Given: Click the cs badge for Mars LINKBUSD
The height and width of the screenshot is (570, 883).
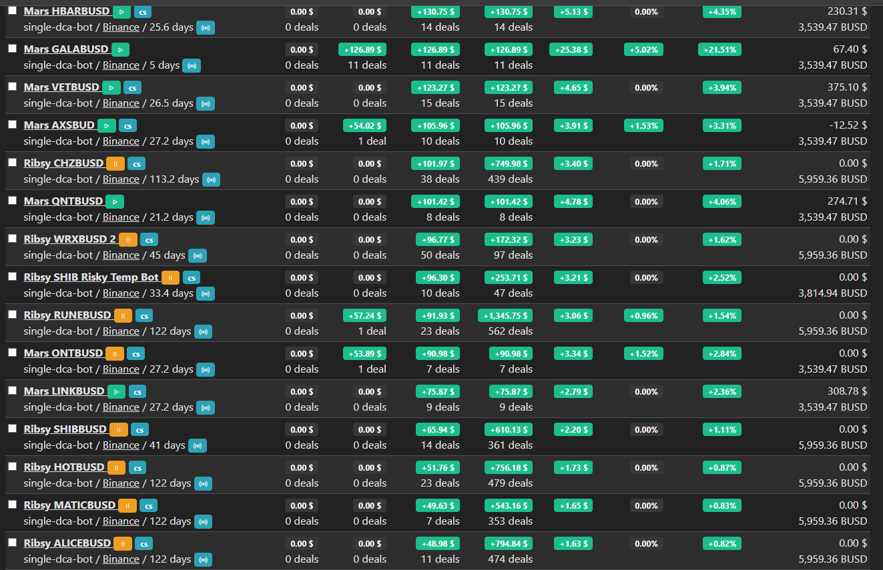Looking at the screenshot, I should pyautogui.click(x=137, y=391).
